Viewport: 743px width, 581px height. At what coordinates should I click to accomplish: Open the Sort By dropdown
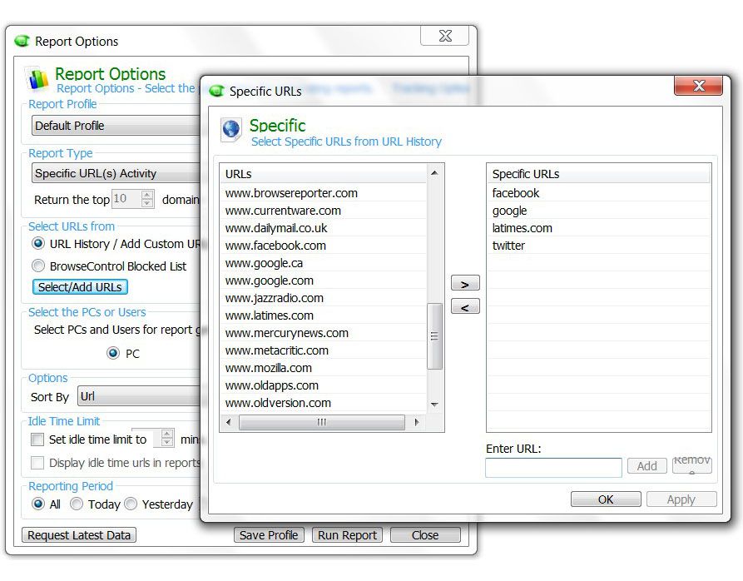point(139,397)
